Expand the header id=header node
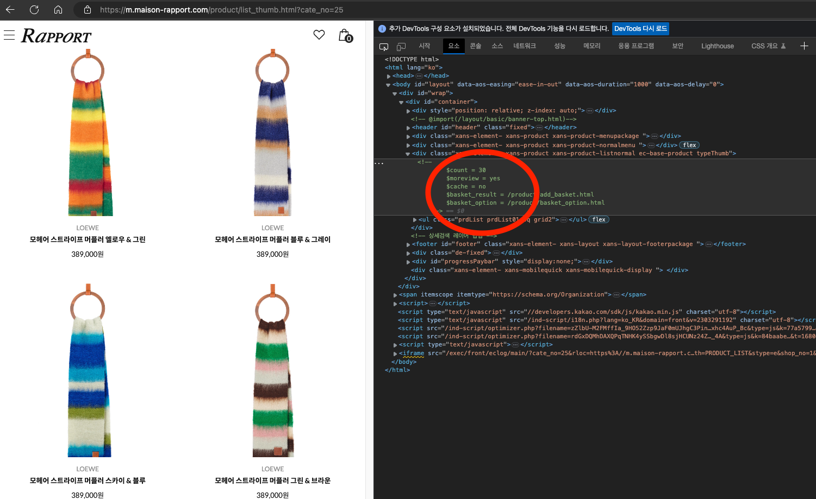This screenshot has width=816, height=499. coord(408,128)
